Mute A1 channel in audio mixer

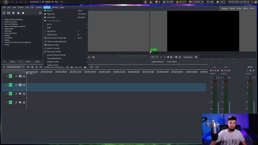click(x=211, y=71)
